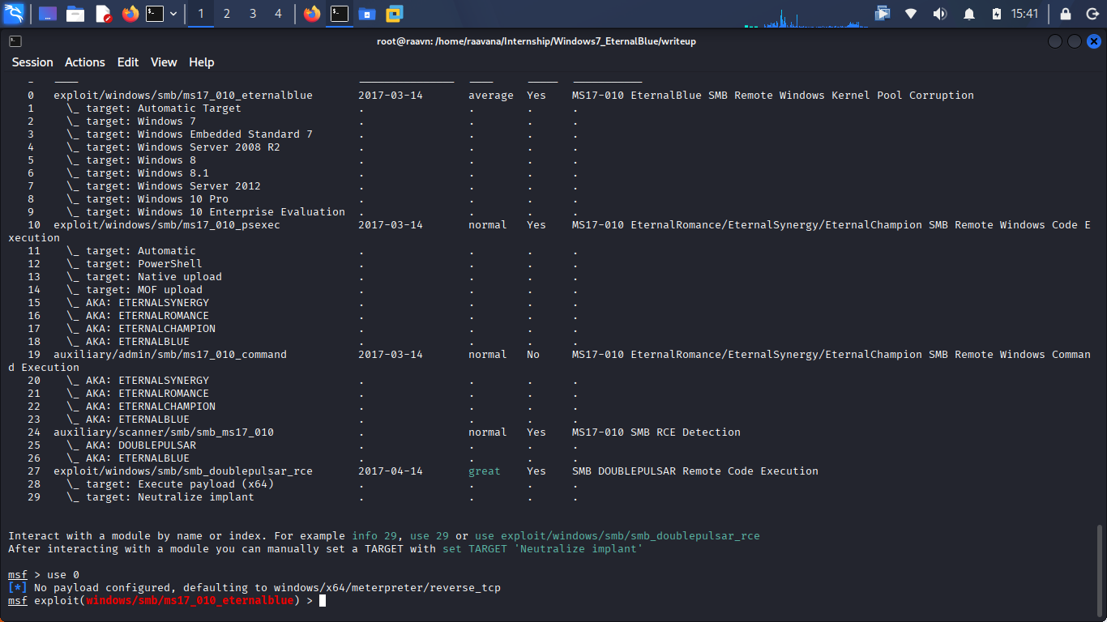1107x622 pixels.
Task: Switch to workspace 3
Action: [253, 14]
